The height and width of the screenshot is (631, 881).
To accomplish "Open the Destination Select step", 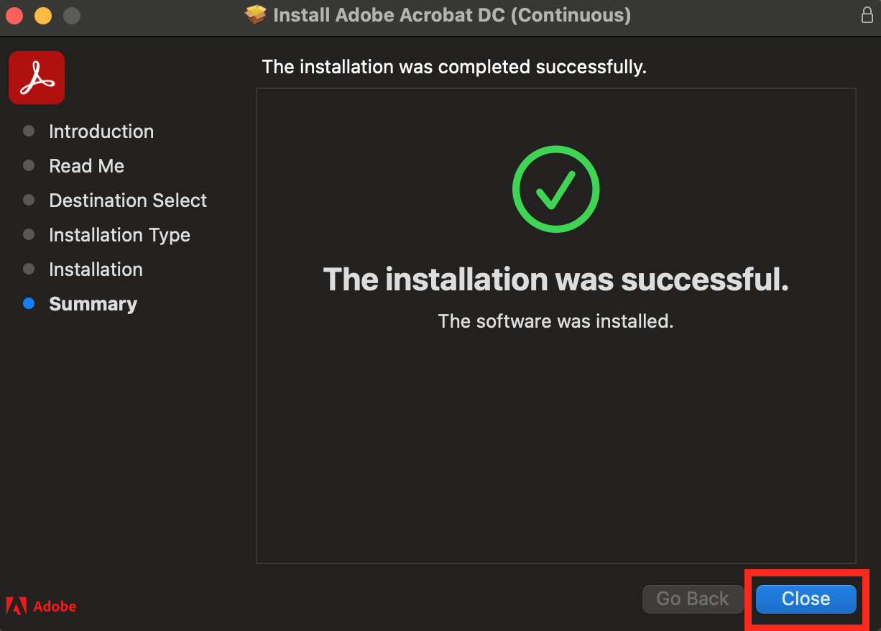I will [128, 201].
